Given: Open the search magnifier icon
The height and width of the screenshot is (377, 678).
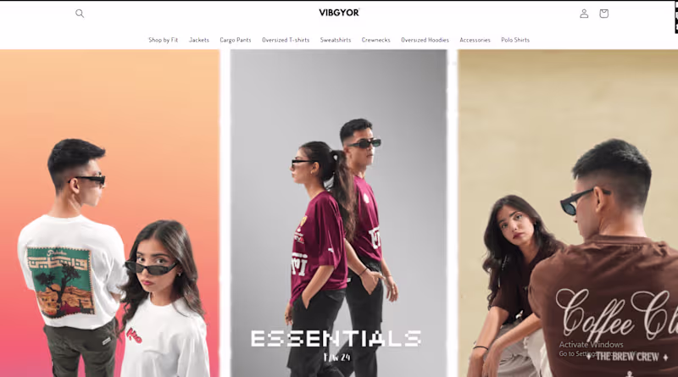Looking at the screenshot, I should point(80,14).
